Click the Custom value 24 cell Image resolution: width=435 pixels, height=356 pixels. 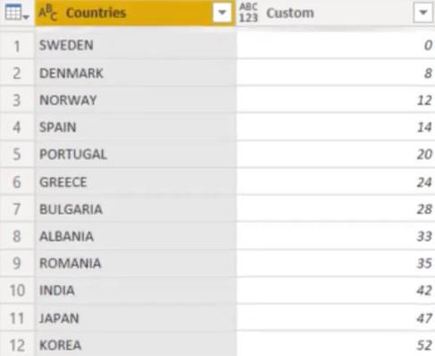click(x=336, y=182)
